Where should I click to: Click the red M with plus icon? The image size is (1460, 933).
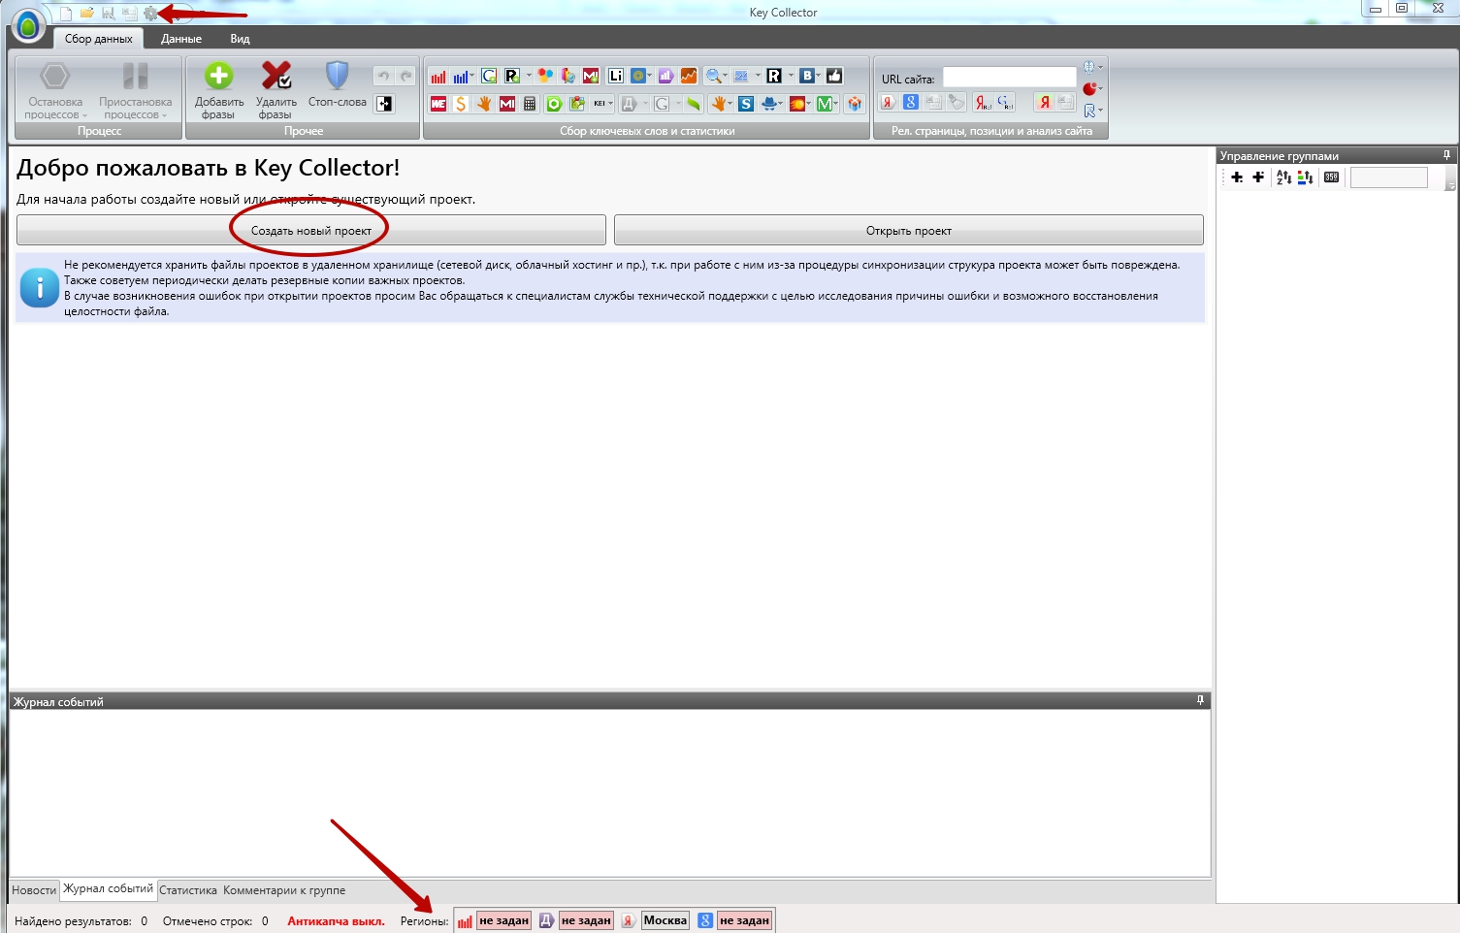[591, 77]
